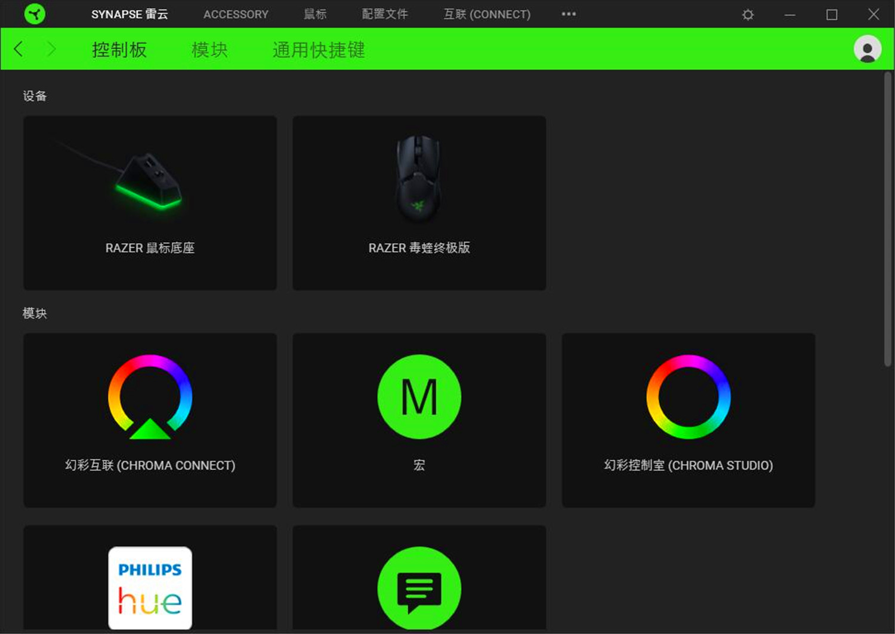Launch Chroma Studio via its ring icon
The height and width of the screenshot is (634, 895).
tap(689, 397)
